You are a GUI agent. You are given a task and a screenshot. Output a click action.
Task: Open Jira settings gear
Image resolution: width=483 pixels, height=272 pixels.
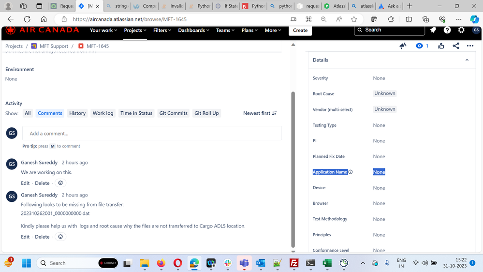(x=461, y=30)
